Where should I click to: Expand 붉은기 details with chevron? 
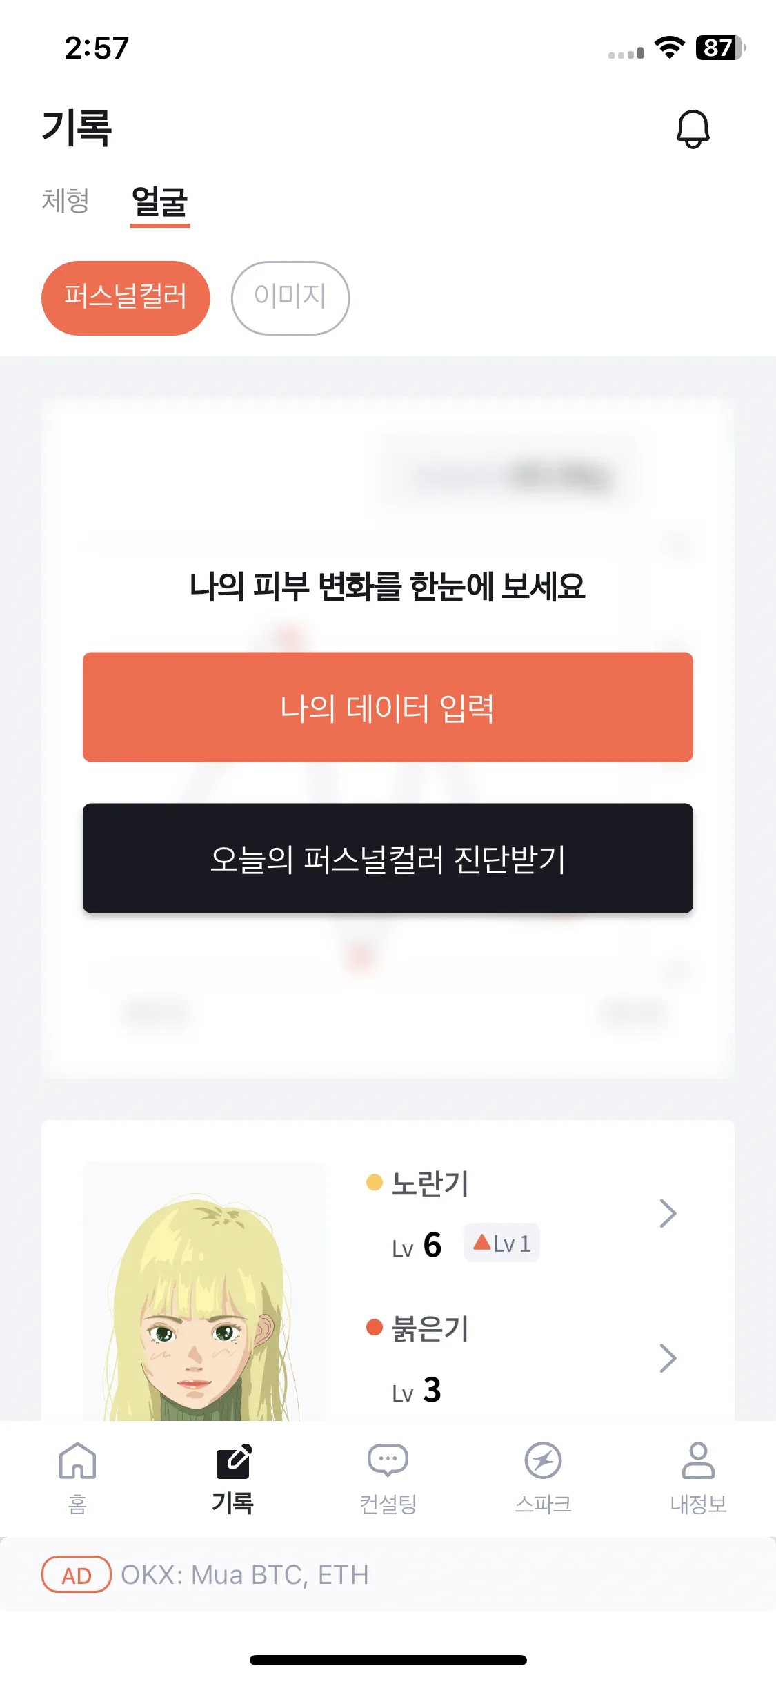668,1358
